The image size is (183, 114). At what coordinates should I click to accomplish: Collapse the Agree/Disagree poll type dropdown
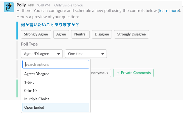point(42,54)
